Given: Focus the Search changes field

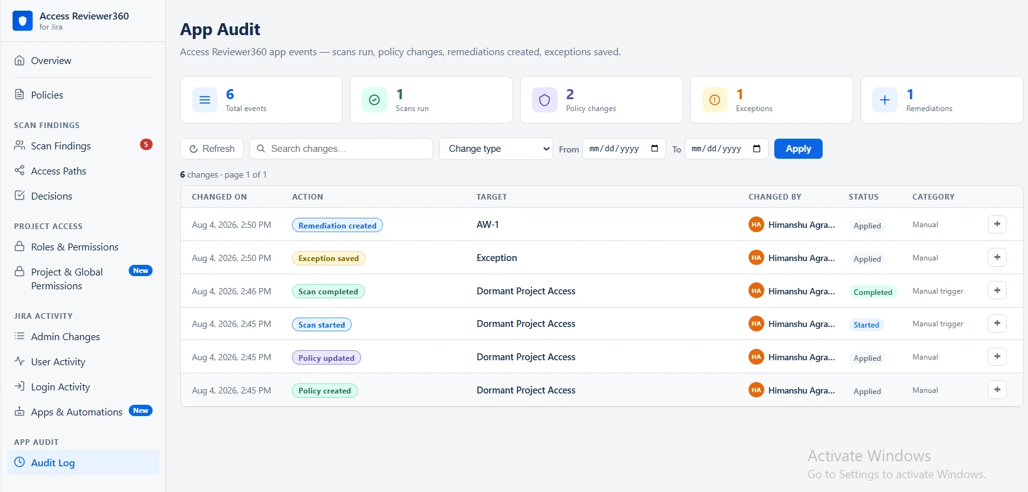Looking at the screenshot, I should tap(341, 149).
